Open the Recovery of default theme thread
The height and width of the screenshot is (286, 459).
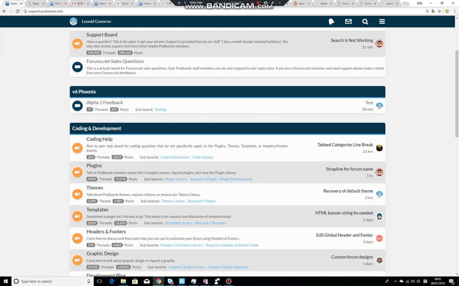tap(348, 191)
